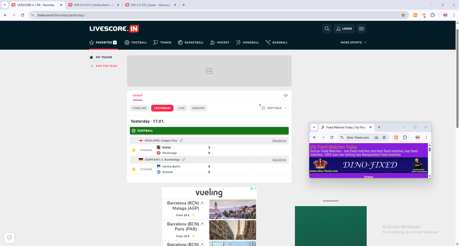Remove the Hertha Berlin vs Schalke favorite star
This screenshot has height=246, width=459.
point(134,169)
